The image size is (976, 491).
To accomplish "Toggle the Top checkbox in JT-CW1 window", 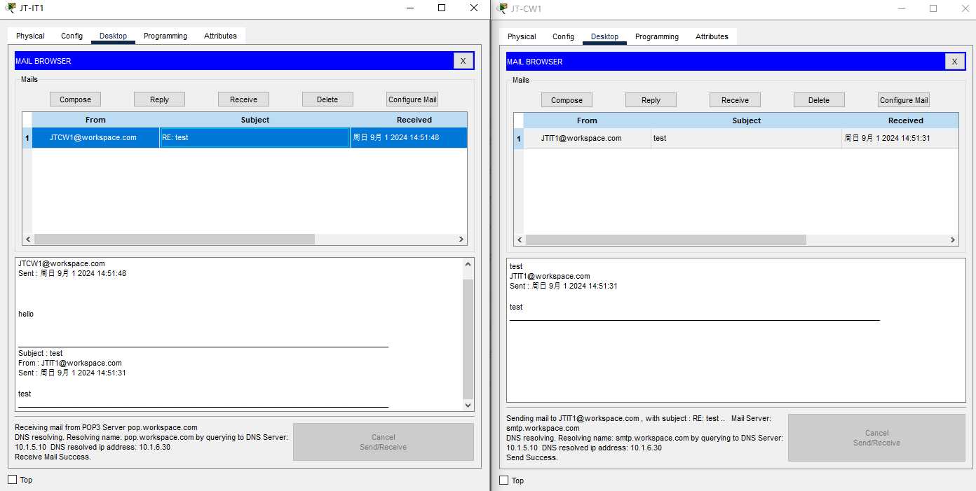I will (x=503, y=480).
